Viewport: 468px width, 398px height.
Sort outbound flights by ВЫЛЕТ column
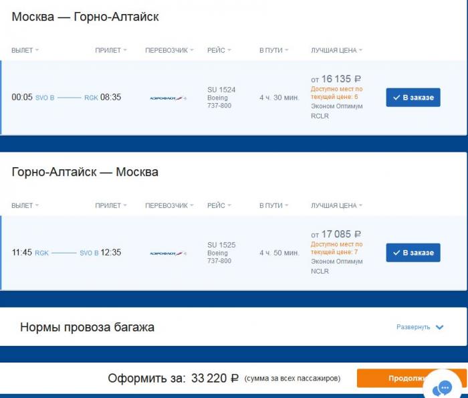click(25, 50)
